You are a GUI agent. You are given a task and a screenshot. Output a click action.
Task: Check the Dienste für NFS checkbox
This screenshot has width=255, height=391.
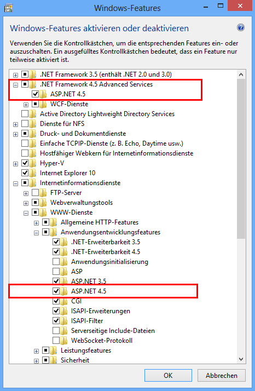[x=25, y=124]
